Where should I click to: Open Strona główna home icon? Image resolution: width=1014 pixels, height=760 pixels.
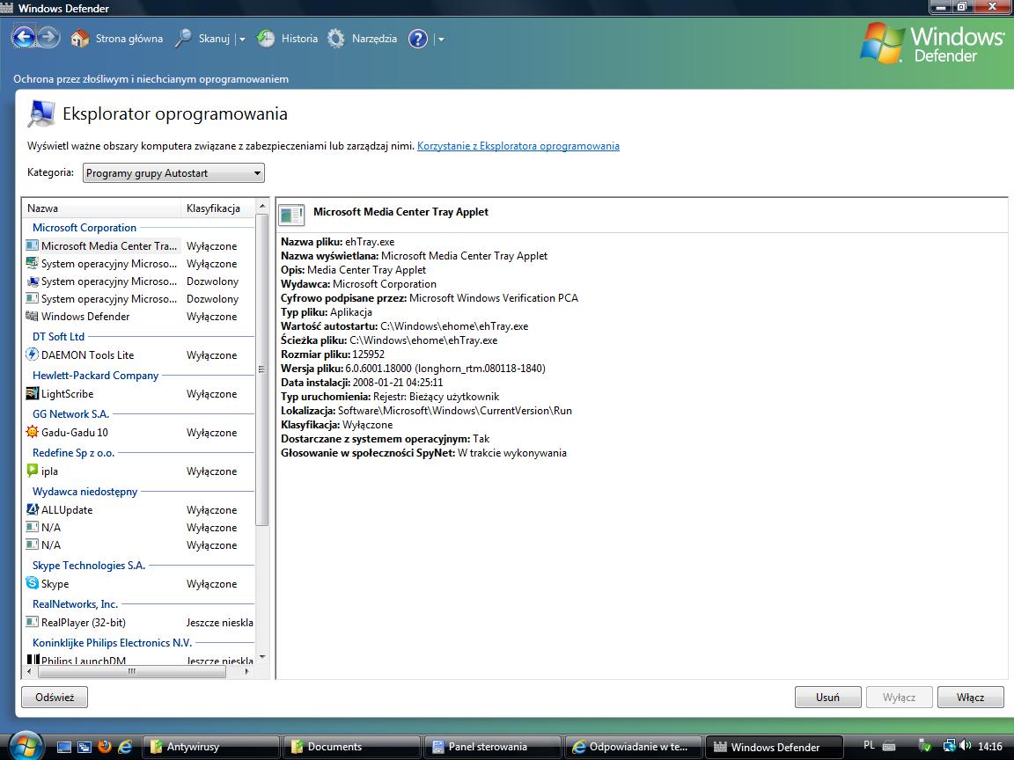[x=79, y=39]
